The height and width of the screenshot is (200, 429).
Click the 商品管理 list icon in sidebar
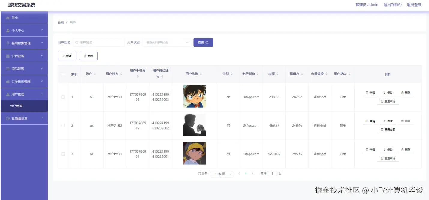pyautogui.click(x=8, y=68)
